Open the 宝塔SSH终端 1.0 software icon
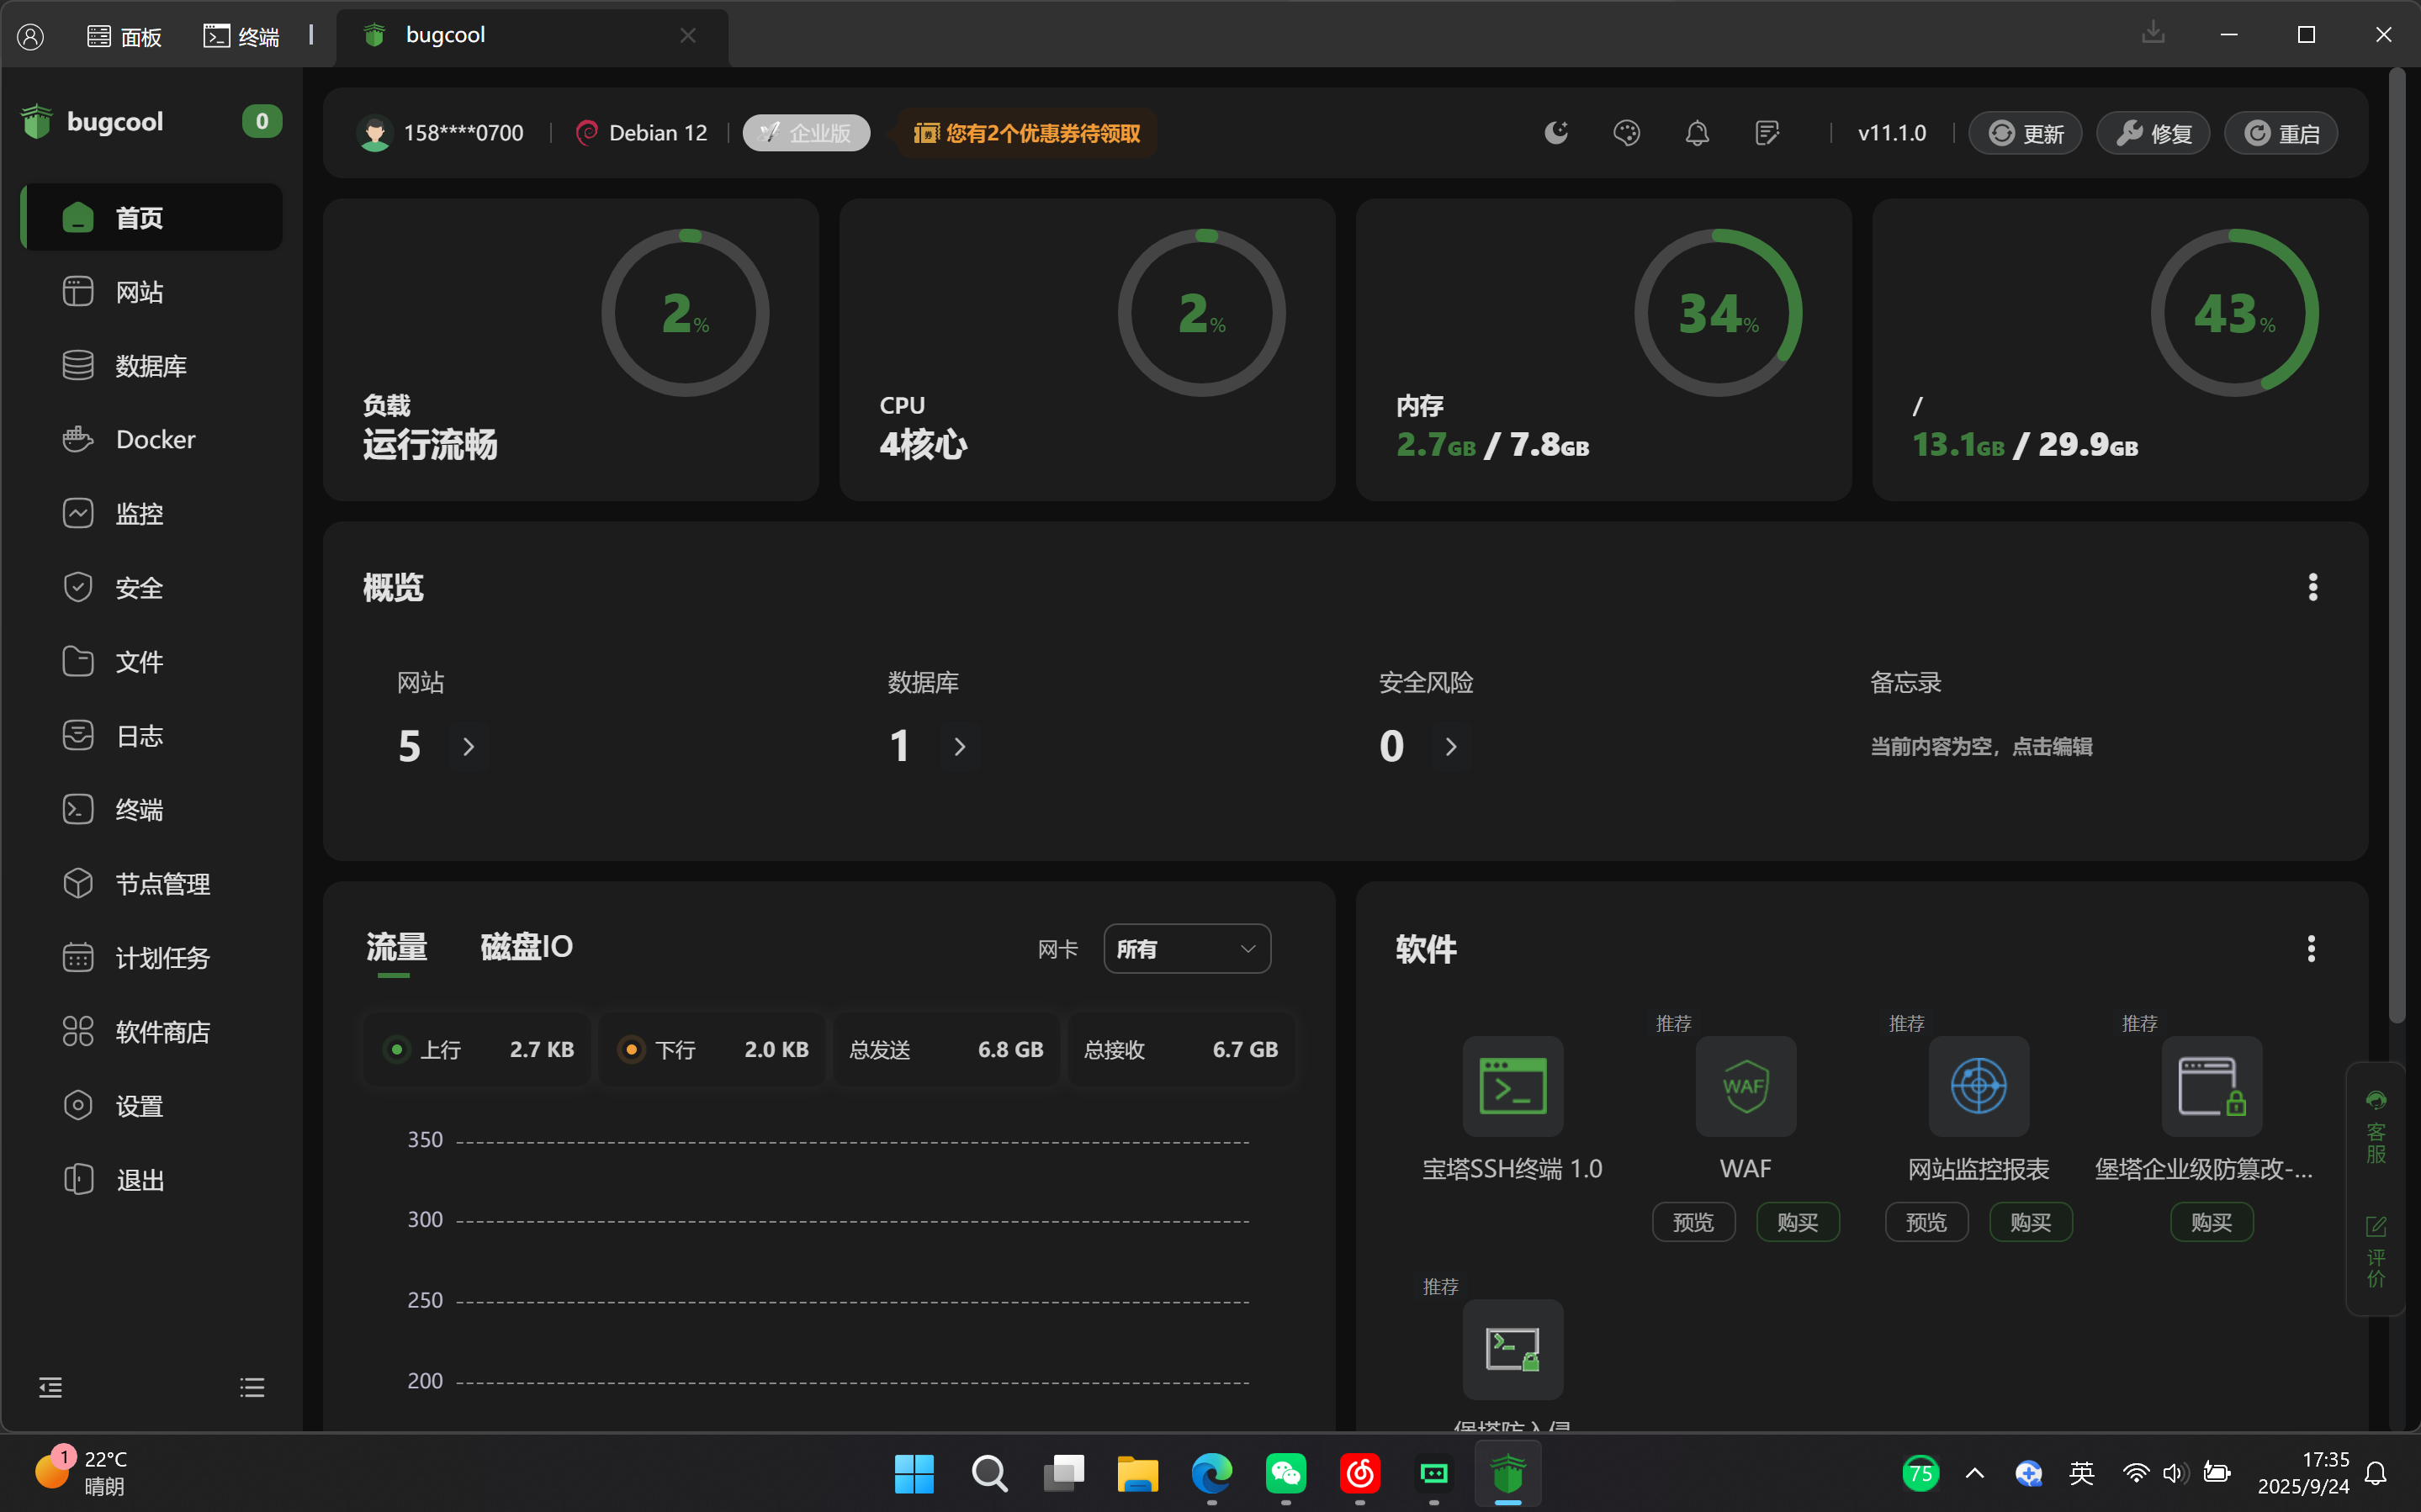This screenshot has width=2421, height=1512. pos(1512,1086)
